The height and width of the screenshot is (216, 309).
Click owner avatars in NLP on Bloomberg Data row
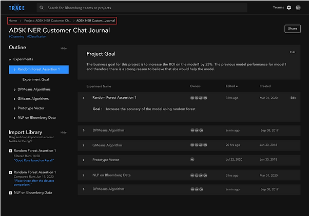(199, 176)
